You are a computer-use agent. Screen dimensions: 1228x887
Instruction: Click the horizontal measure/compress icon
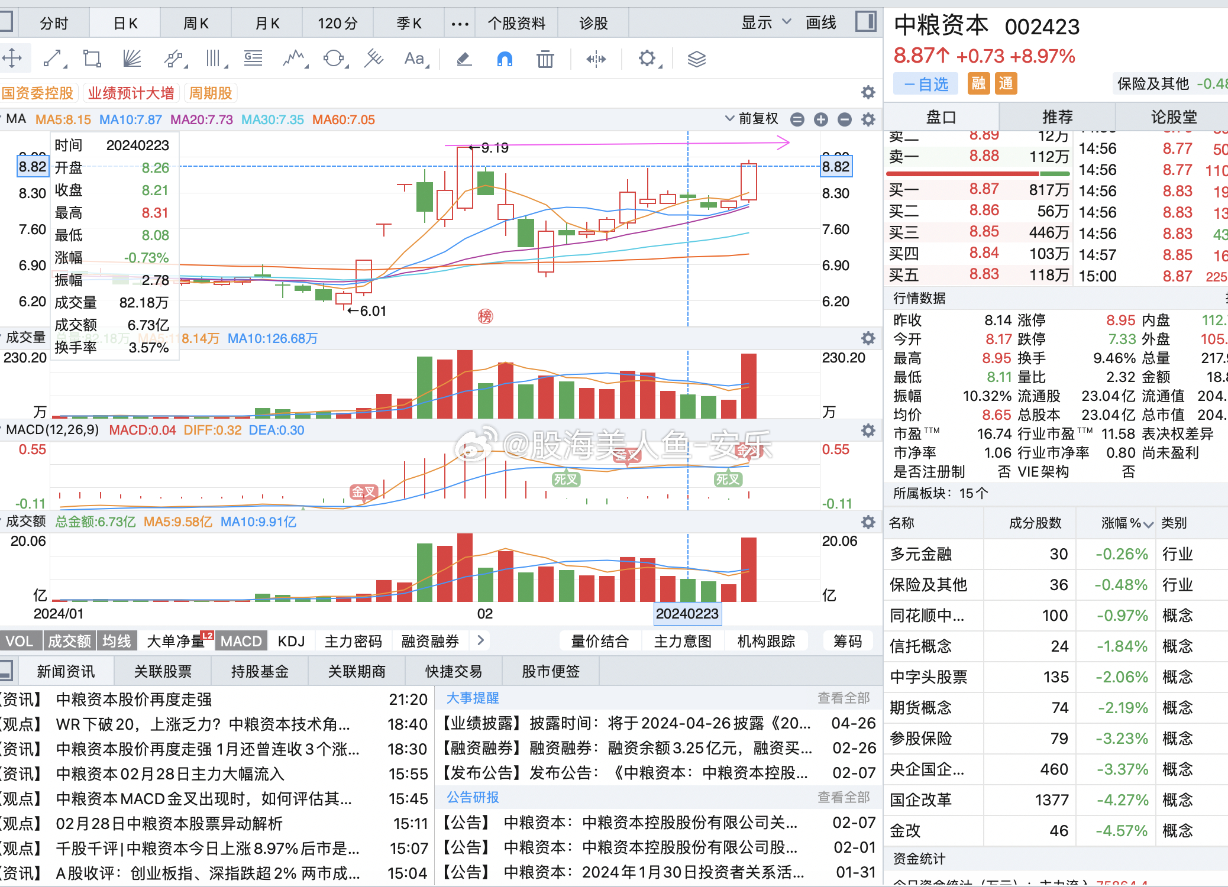(596, 59)
